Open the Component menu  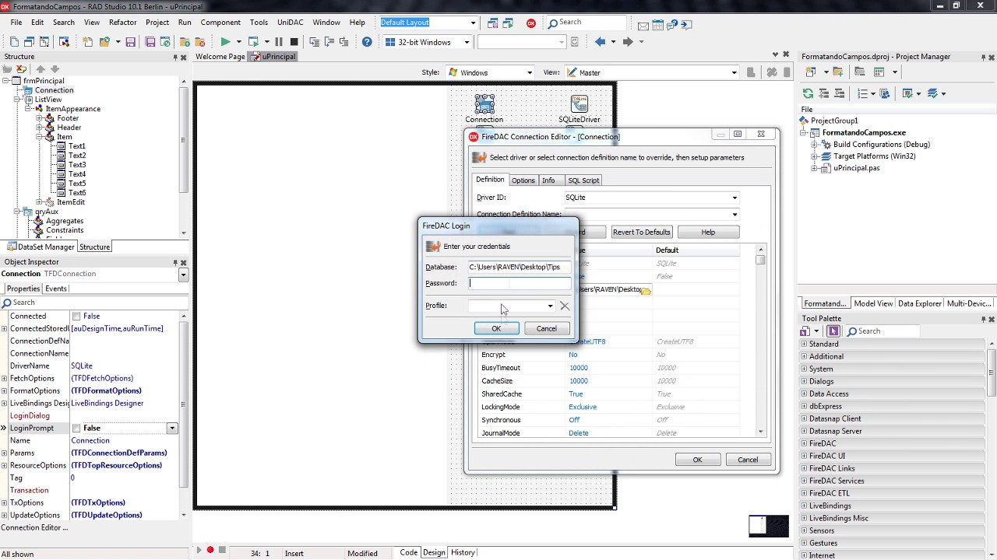[x=220, y=23]
